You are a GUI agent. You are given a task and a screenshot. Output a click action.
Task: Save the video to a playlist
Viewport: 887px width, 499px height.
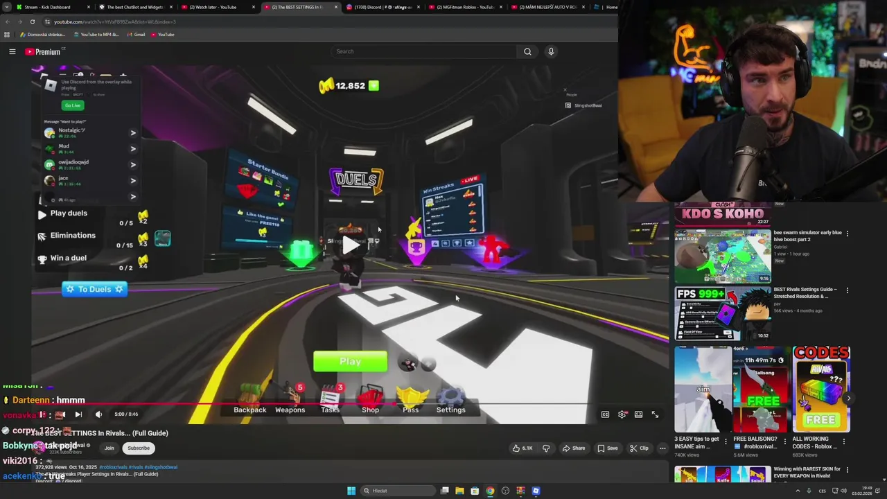click(x=608, y=448)
